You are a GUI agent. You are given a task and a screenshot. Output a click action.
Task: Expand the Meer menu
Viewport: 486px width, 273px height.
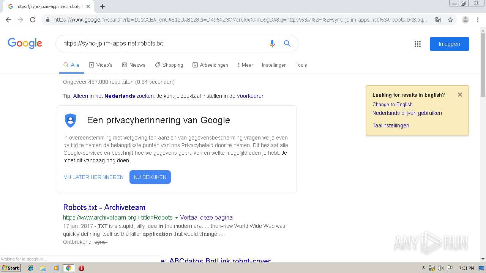[245, 65]
